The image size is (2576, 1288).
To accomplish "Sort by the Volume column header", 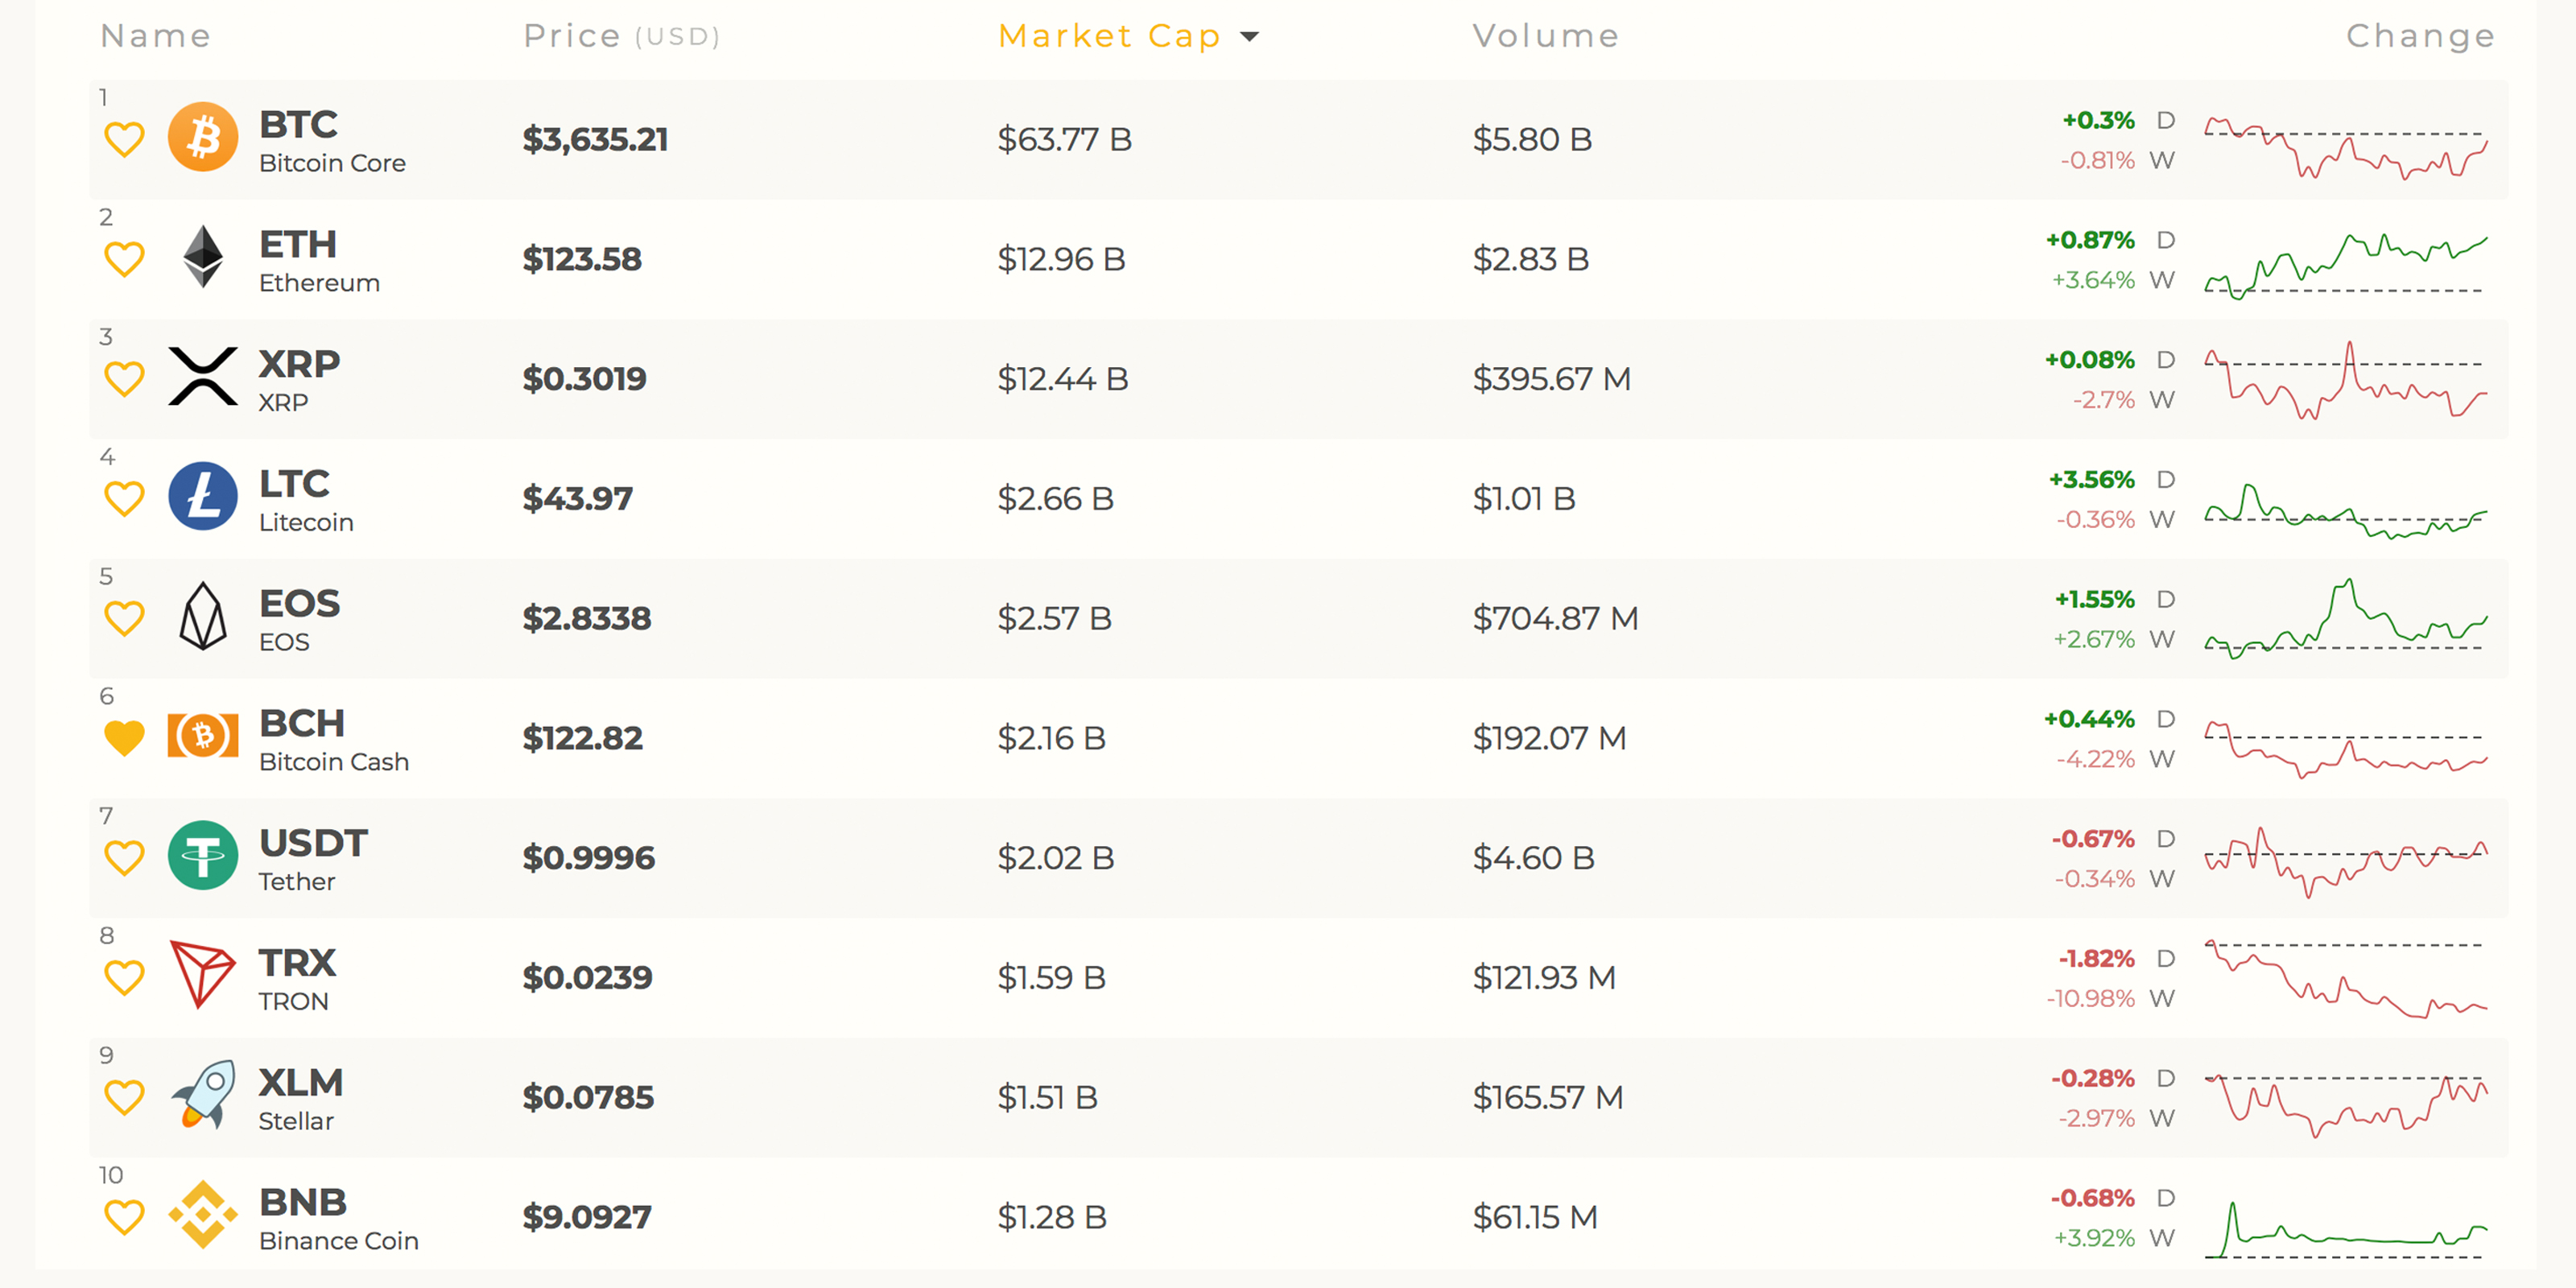I will (1545, 36).
